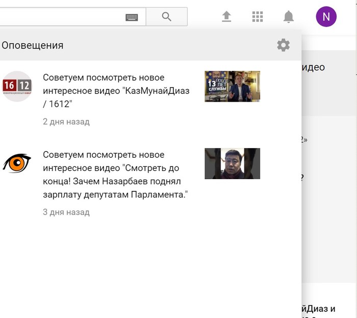Click the virtual keyboard icon in search box
The height and width of the screenshot is (318, 357).
[x=132, y=17]
